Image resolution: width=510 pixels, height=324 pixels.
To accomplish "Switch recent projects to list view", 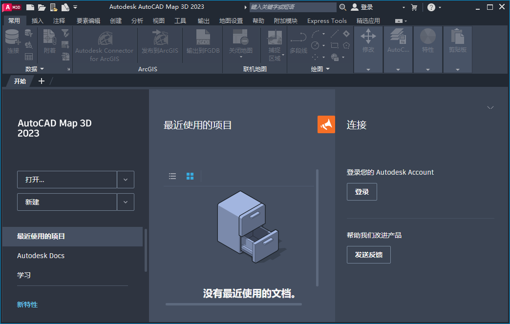I will pyautogui.click(x=172, y=176).
